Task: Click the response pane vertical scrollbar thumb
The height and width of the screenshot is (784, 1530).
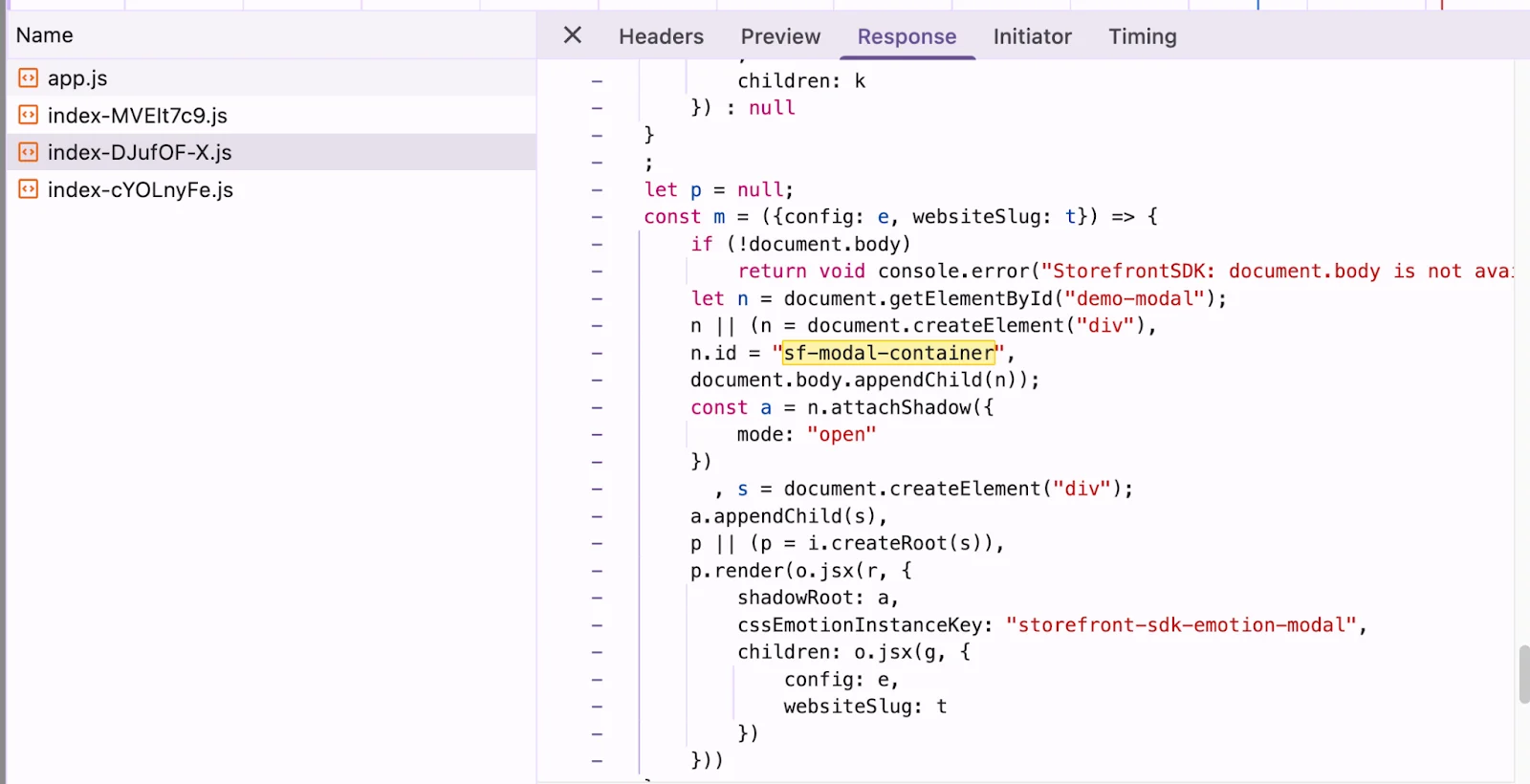Action: 1523,674
